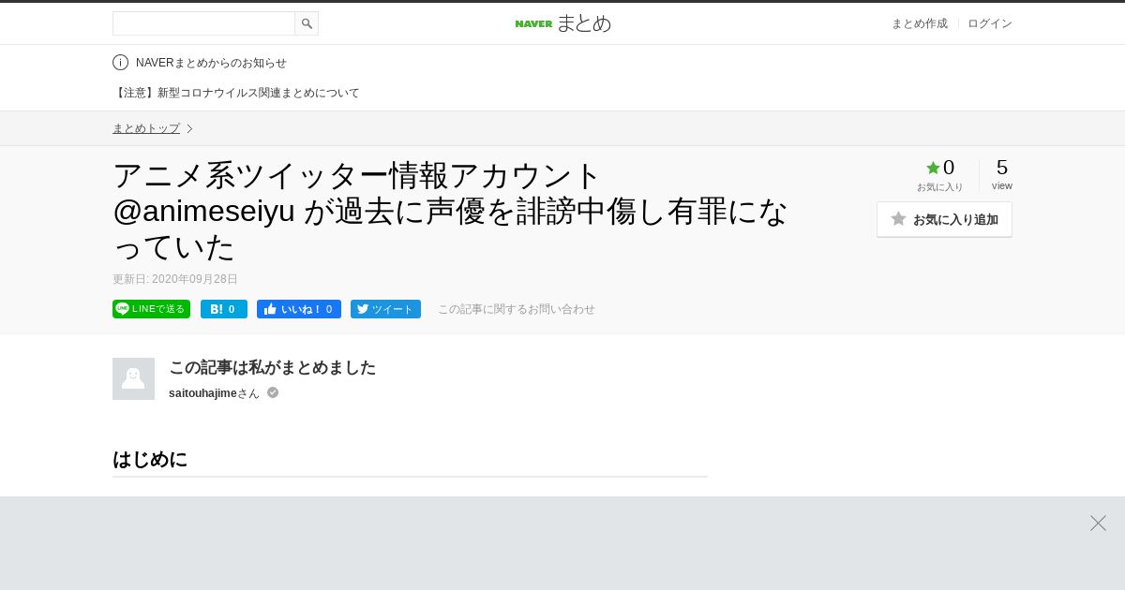Image resolution: width=1125 pixels, height=590 pixels.
Task: Click the まとめトップ breadcrumb link
Action: (x=146, y=128)
